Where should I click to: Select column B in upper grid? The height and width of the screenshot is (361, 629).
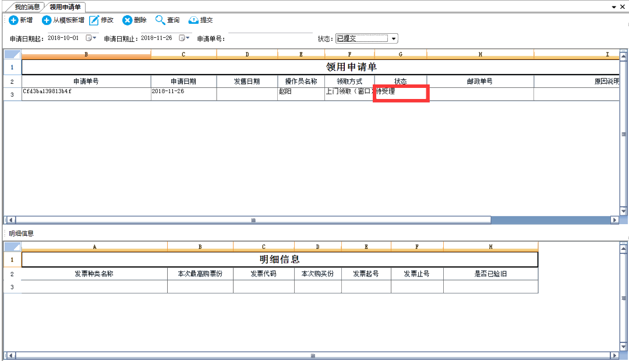[86, 54]
